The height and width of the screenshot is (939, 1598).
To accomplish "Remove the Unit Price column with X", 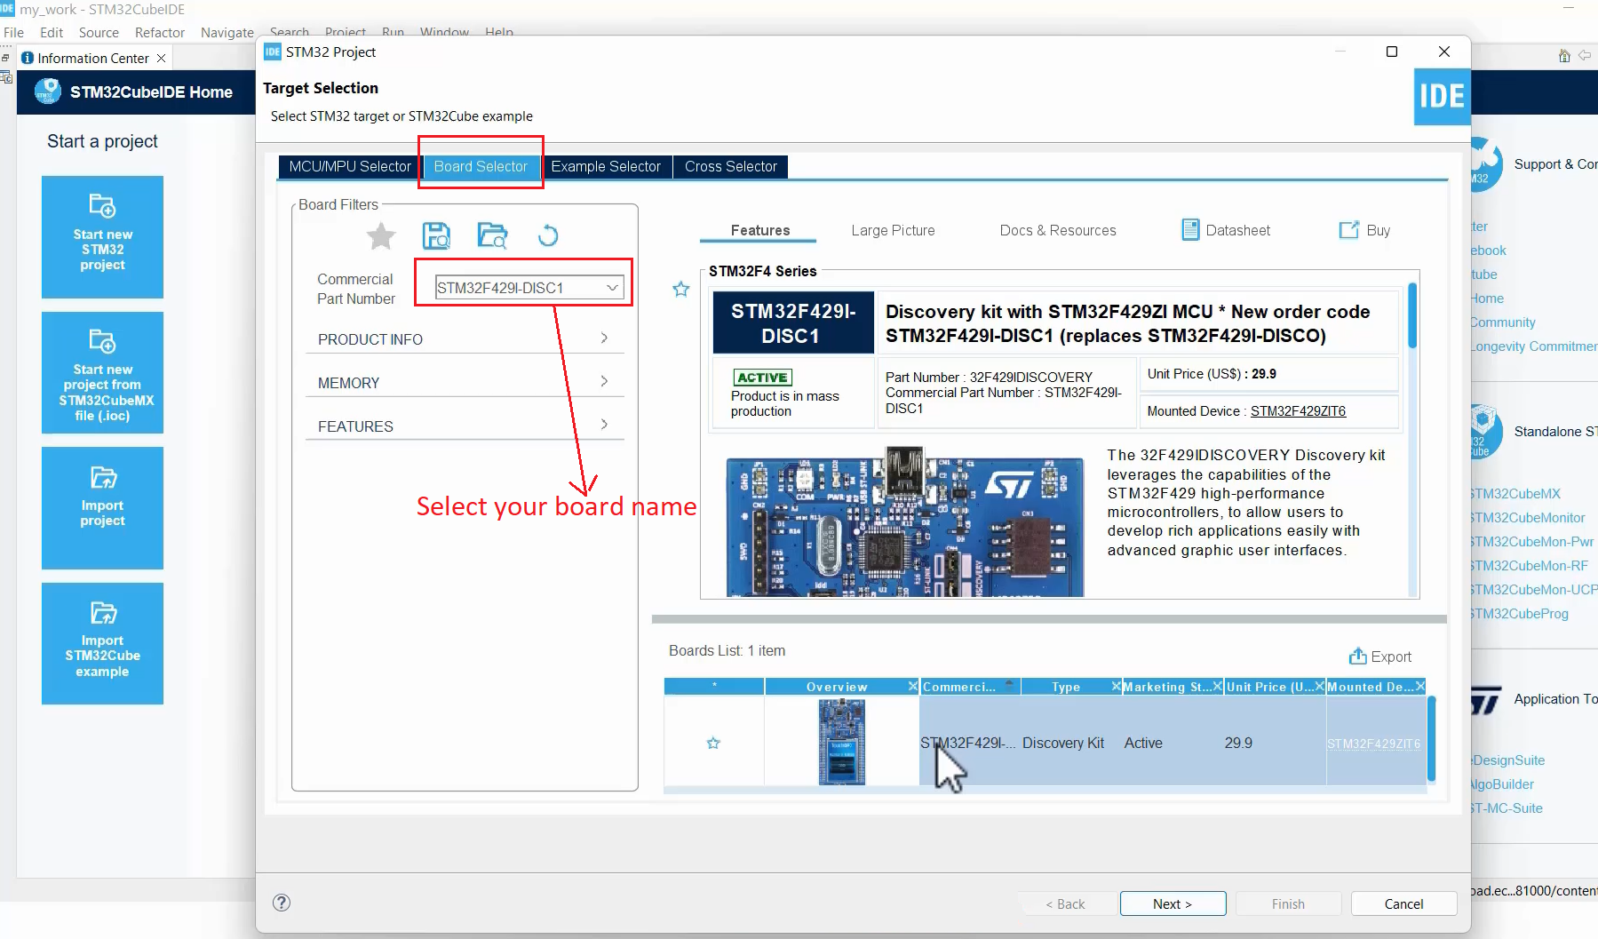I will tap(1320, 687).
